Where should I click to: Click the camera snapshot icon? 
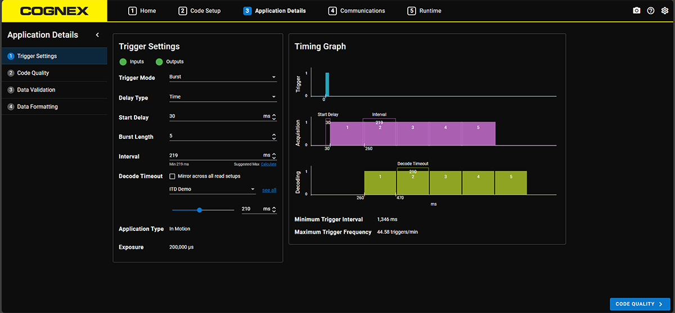[637, 11]
